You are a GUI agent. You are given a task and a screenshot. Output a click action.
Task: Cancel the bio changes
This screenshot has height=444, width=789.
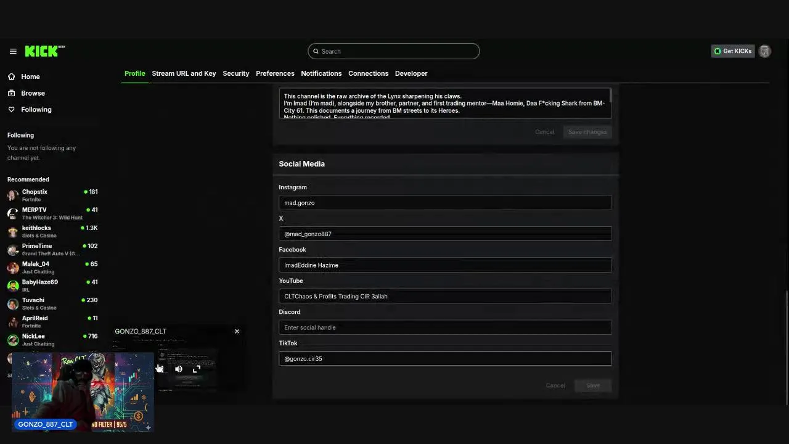point(544,132)
